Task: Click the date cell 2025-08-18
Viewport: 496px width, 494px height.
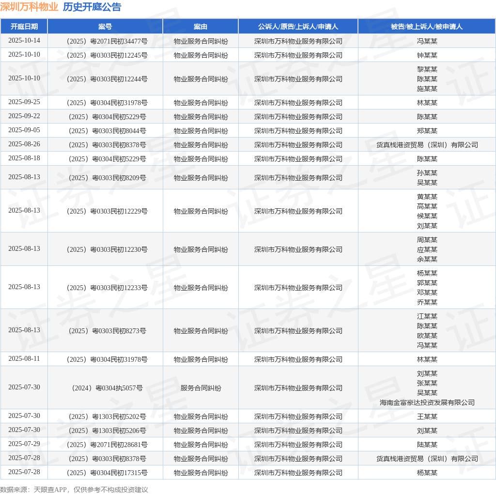Action: tap(24, 158)
